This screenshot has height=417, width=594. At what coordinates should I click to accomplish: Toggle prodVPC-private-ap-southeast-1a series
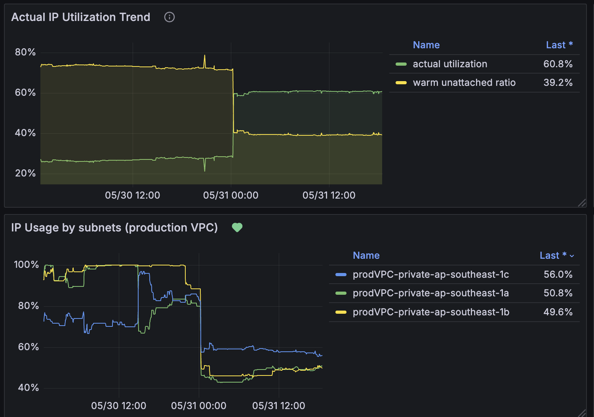pos(431,293)
